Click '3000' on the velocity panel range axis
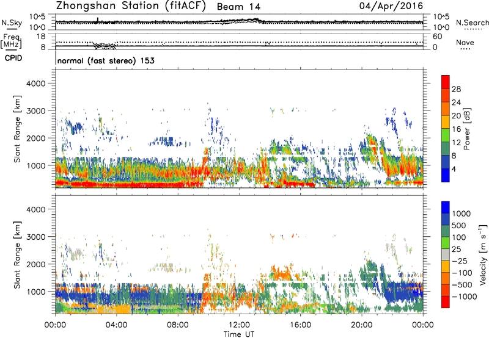The height and width of the screenshot is (338, 489). tap(35, 237)
